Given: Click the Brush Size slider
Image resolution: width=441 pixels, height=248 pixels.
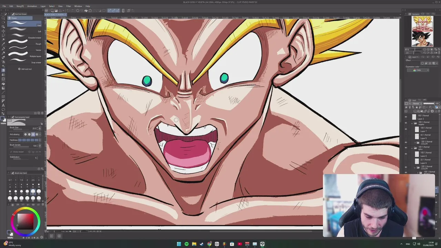Looking at the screenshot, I should (21, 130).
